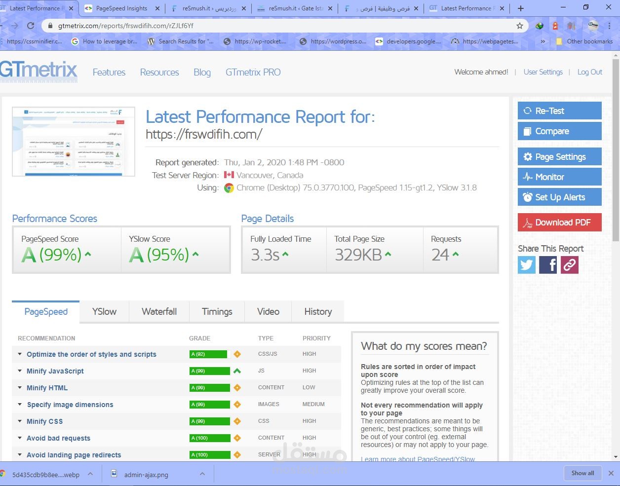
Task: Switch to the Waterfall tab
Action: click(x=159, y=312)
